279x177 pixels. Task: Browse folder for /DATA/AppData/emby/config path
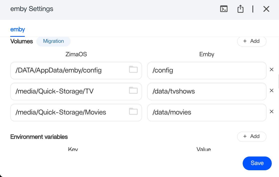[133, 69]
